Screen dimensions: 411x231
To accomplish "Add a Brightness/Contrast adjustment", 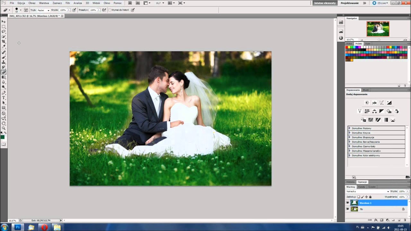I will (x=367, y=103).
